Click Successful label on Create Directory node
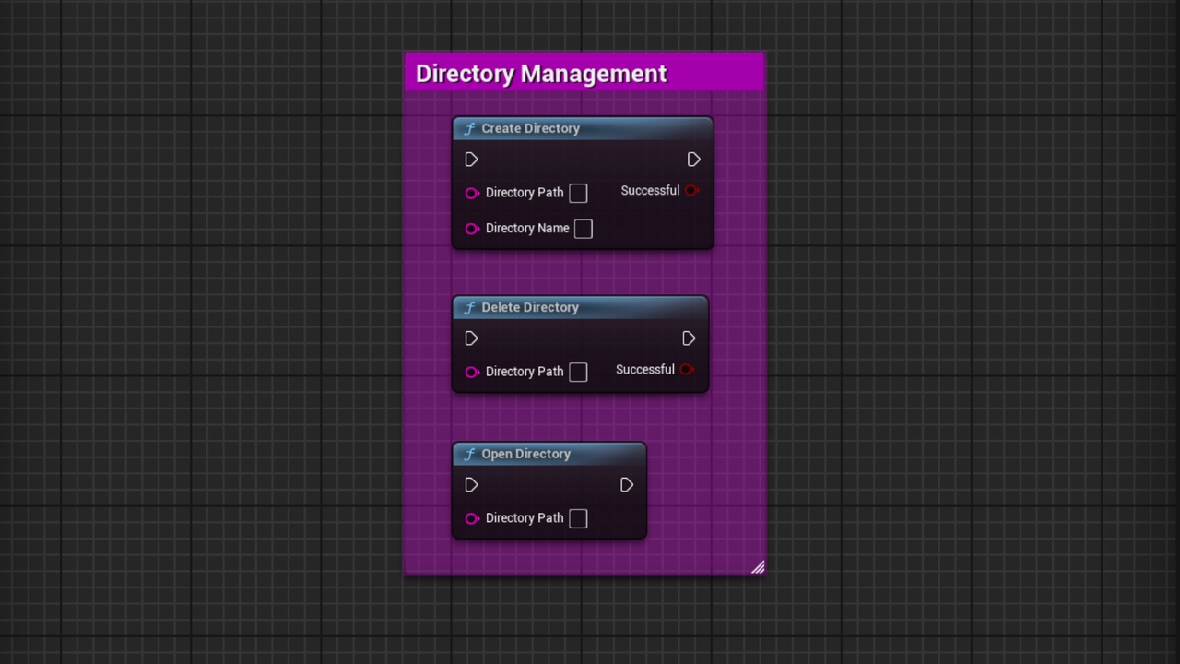Image resolution: width=1180 pixels, height=664 pixels. pos(650,191)
